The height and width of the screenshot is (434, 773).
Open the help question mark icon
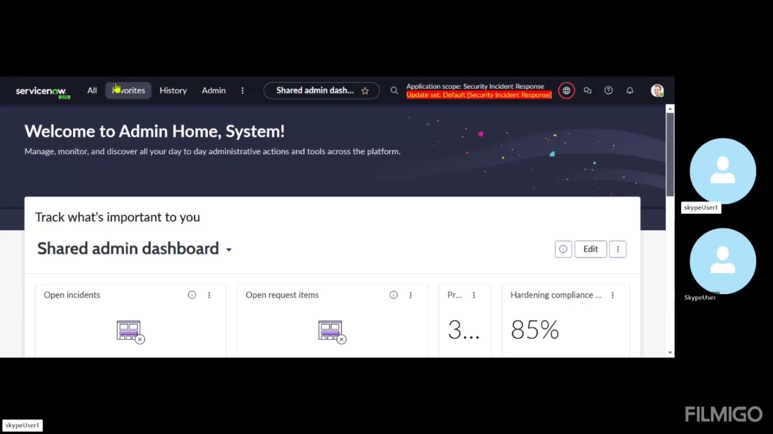[x=609, y=90]
